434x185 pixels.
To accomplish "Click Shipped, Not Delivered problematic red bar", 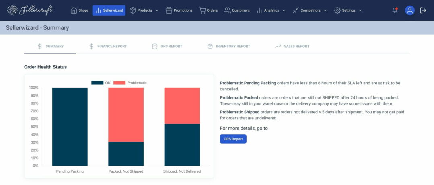I will tap(182, 106).
